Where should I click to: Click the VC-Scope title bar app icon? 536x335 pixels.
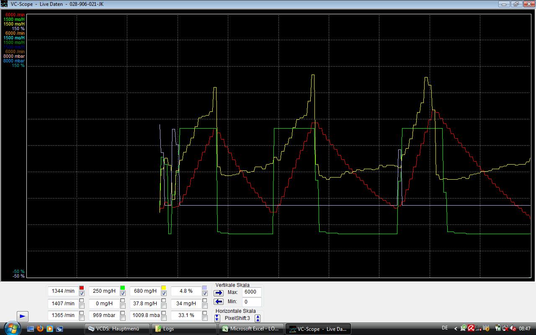pyautogui.click(x=4, y=4)
